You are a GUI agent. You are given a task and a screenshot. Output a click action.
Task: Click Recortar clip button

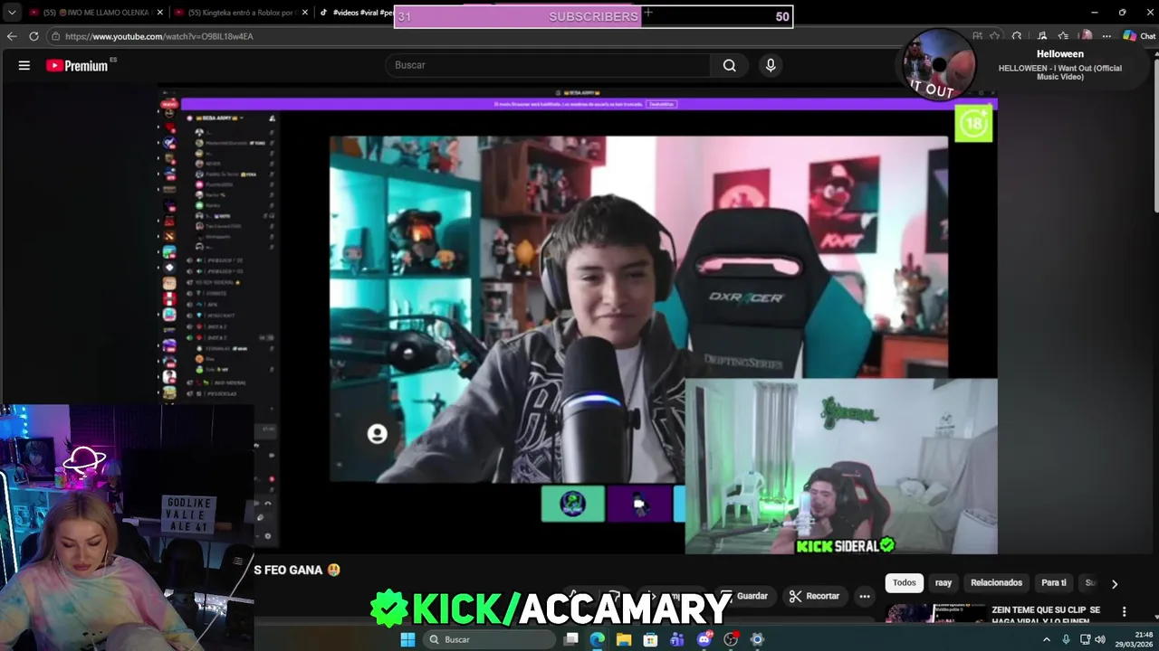point(814,596)
